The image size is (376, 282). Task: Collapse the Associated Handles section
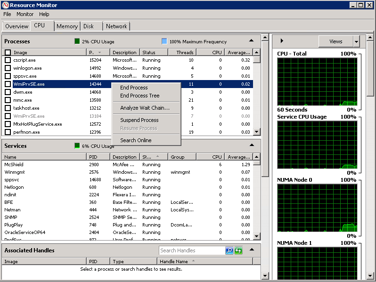click(x=252, y=250)
